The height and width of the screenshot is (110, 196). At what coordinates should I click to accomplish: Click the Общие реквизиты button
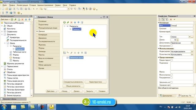(x=73, y=86)
